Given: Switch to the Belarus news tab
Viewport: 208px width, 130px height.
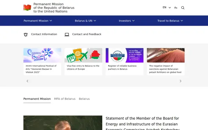Looking at the screenshot, I should tap(84, 99).
